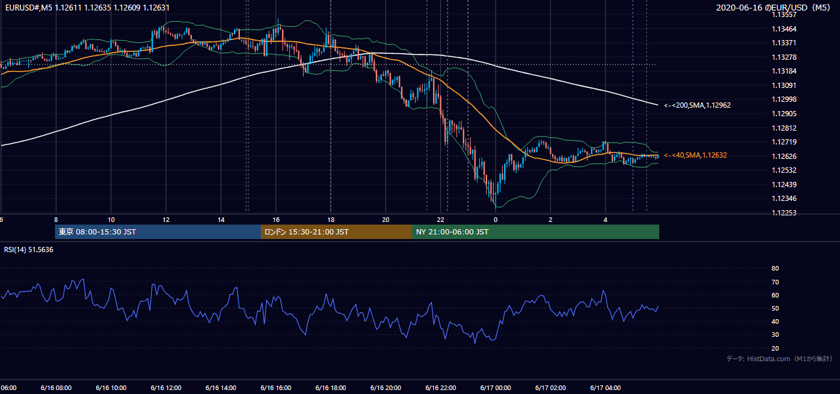
Task: Click the 6/17 02:00 time label
Action: pyautogui.click(x=550, y=387)
